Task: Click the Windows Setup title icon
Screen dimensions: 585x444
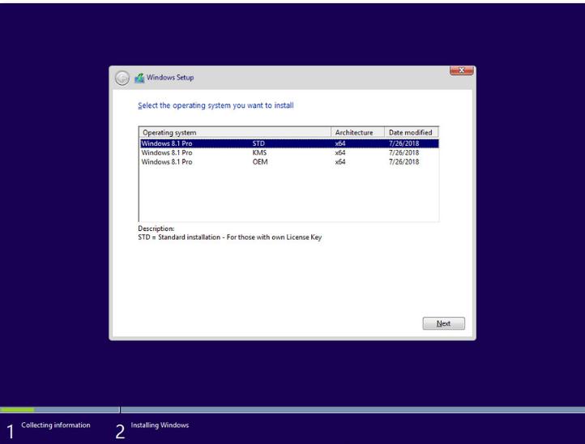Action: pos(139,78)
